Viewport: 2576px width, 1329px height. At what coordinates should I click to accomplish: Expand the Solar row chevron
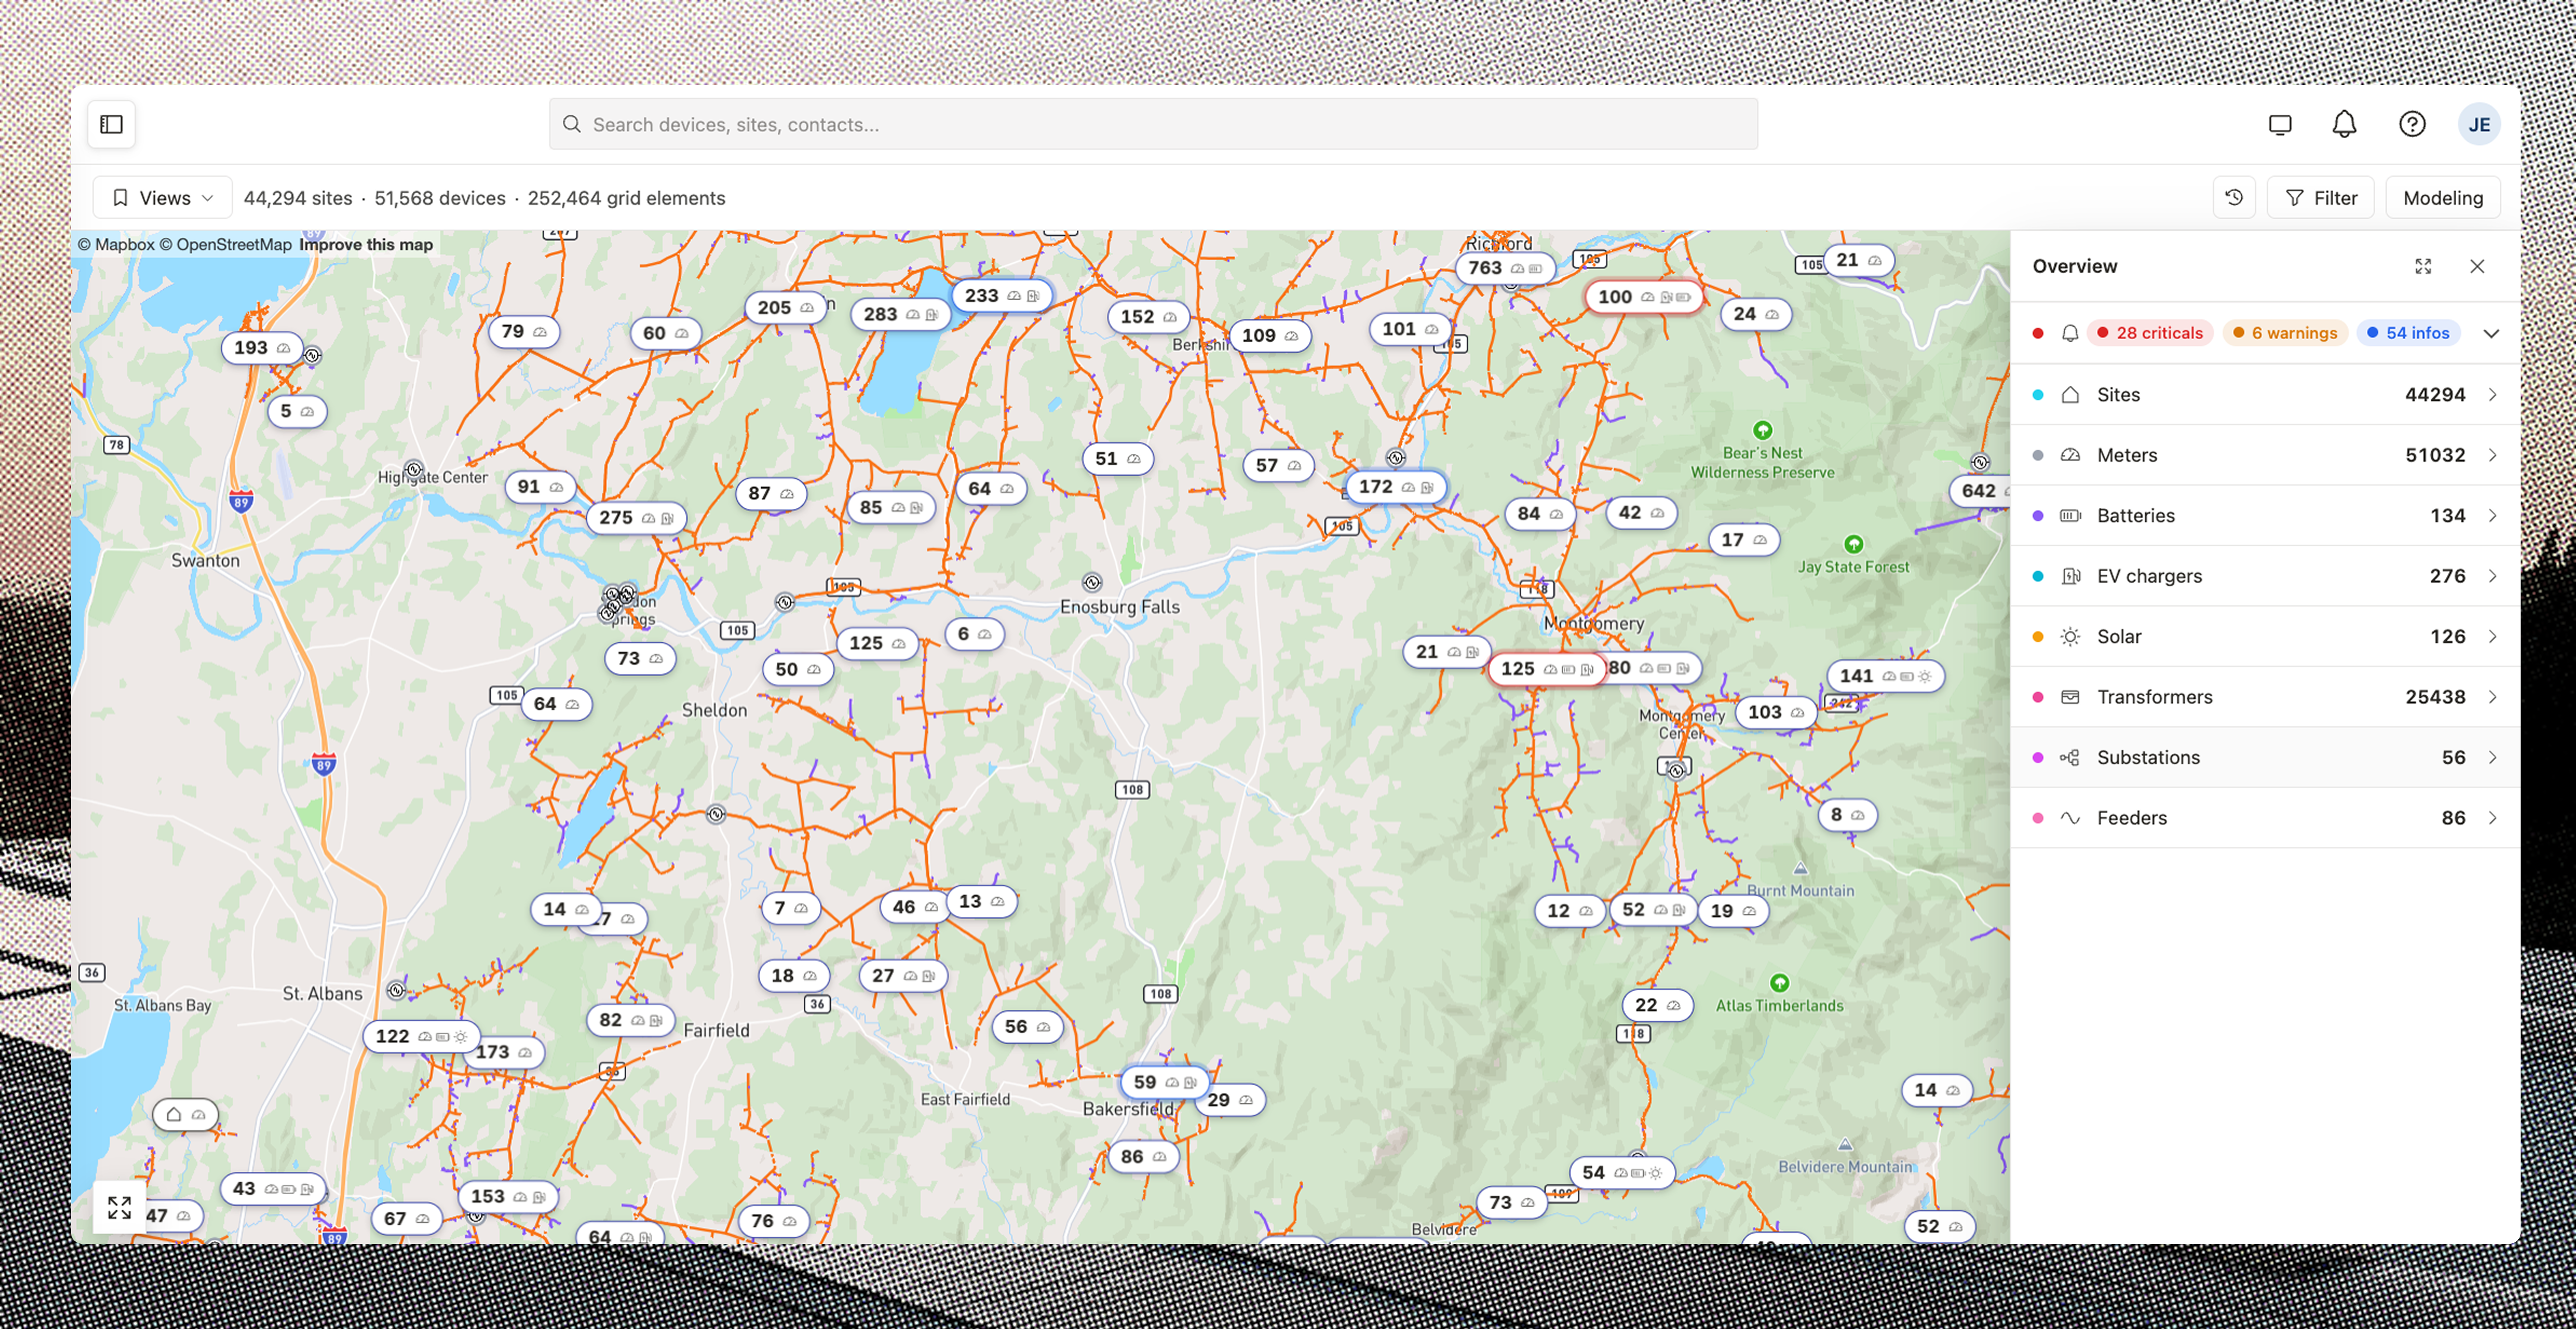pyautogui.click(x=2492, y=637)
